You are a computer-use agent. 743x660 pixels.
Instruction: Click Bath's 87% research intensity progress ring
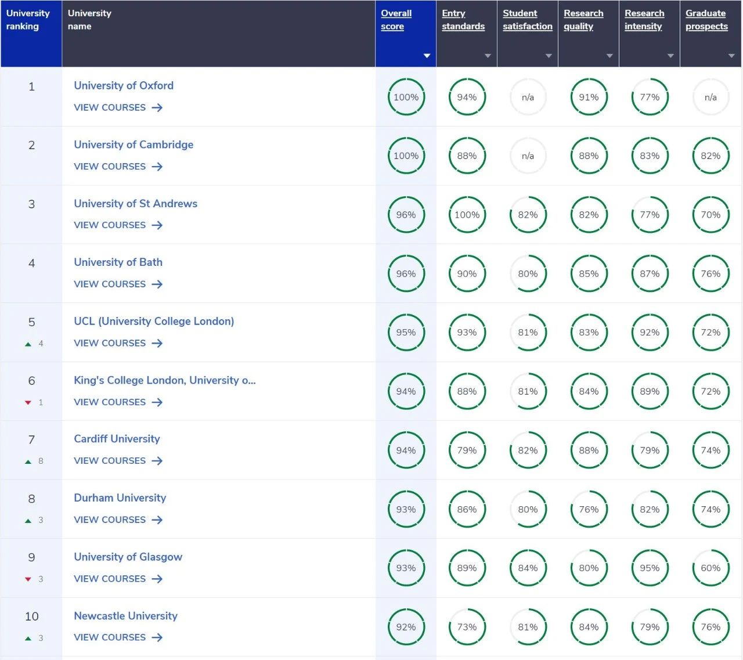point(650,274)
